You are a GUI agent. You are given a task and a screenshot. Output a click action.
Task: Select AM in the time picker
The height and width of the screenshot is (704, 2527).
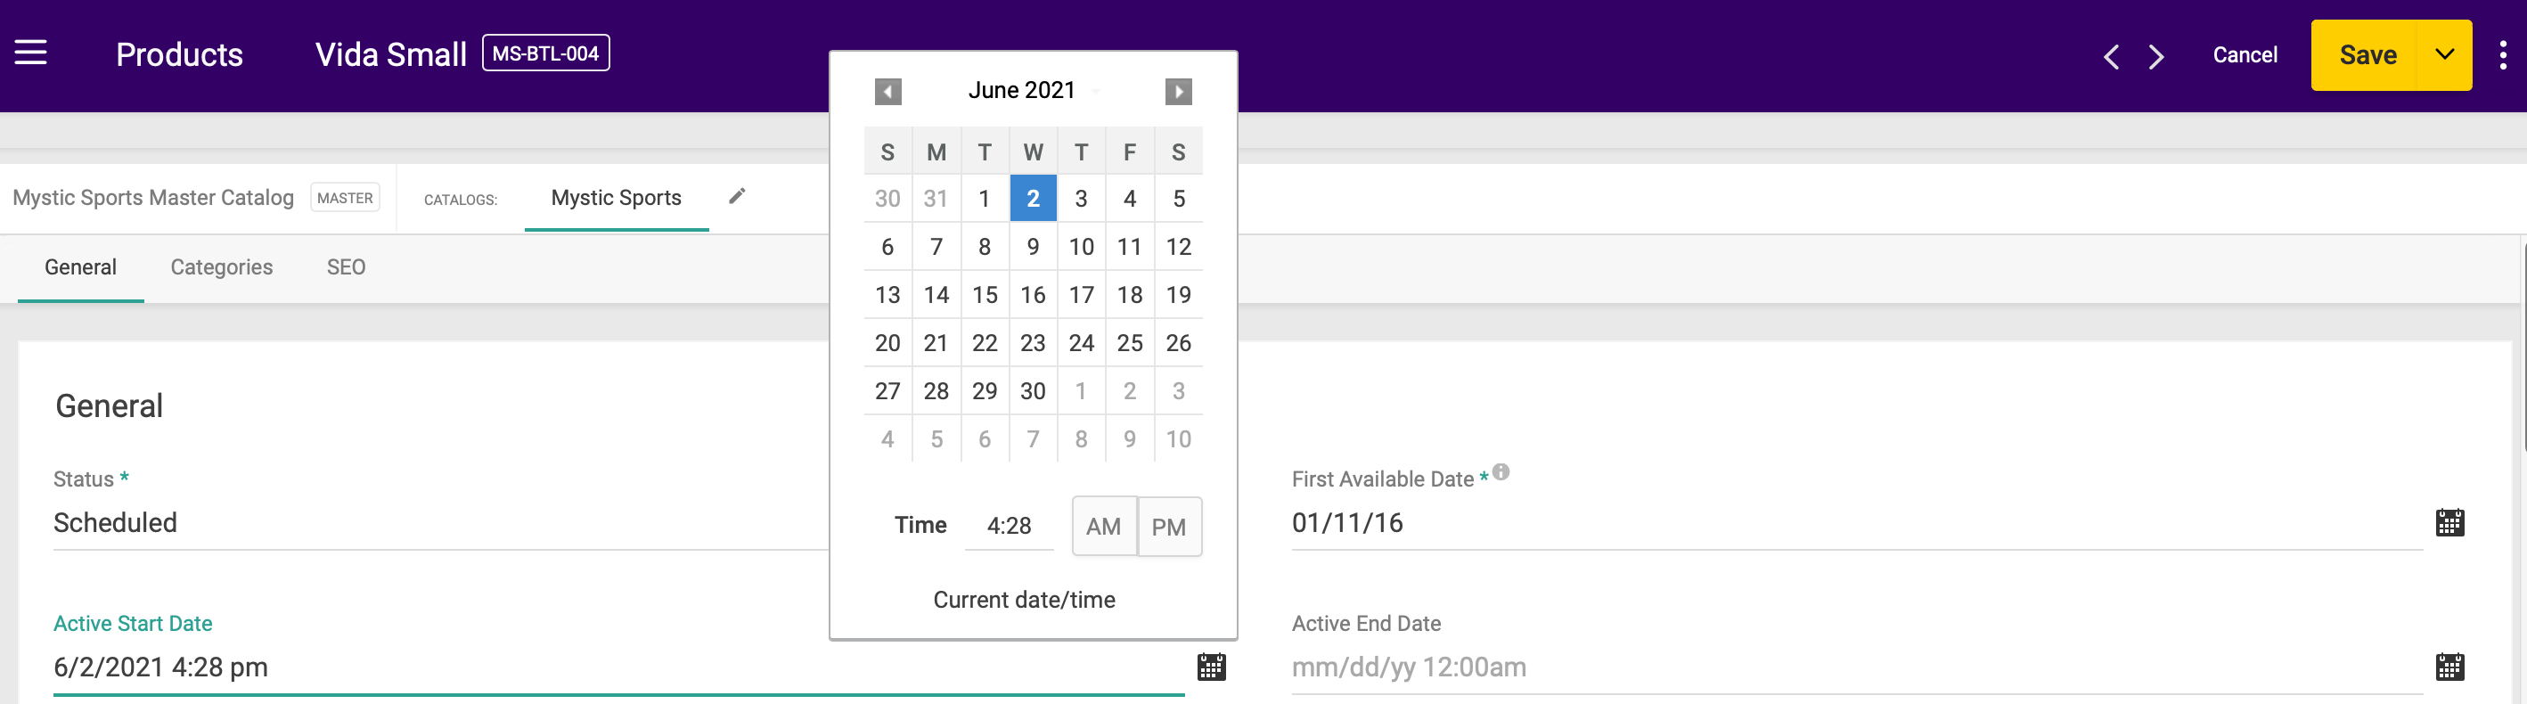[1104, 527]
